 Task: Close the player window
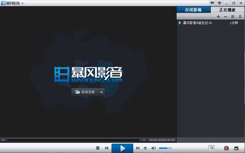[241, 3]
